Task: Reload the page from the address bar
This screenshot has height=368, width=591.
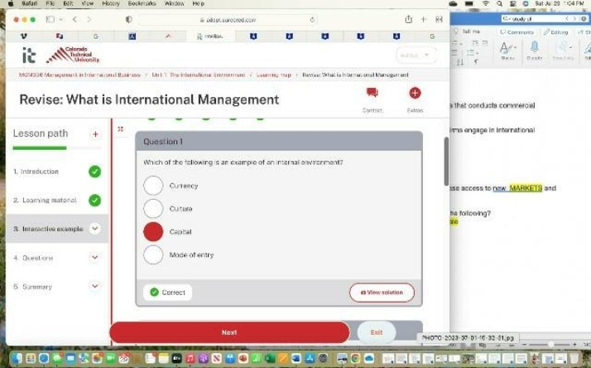Action: coord(312,20)
